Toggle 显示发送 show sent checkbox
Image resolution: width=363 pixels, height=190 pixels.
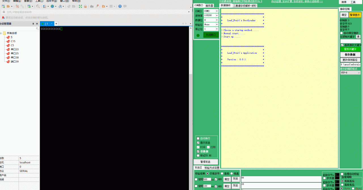tap(198, 143)
